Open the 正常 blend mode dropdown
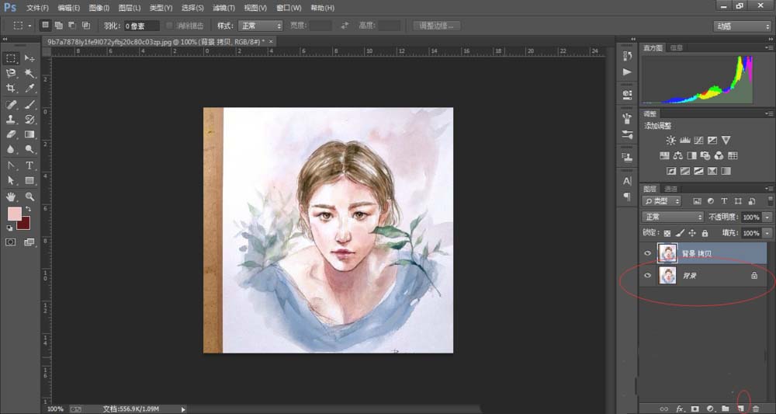The height and width of the screenshot is (414, 776). point(672,217)
